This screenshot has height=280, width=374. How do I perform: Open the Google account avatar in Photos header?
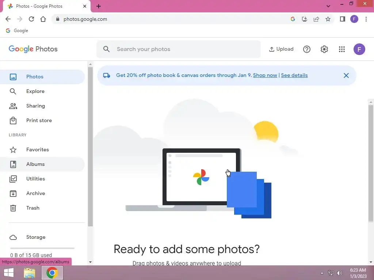click(359, 49)
